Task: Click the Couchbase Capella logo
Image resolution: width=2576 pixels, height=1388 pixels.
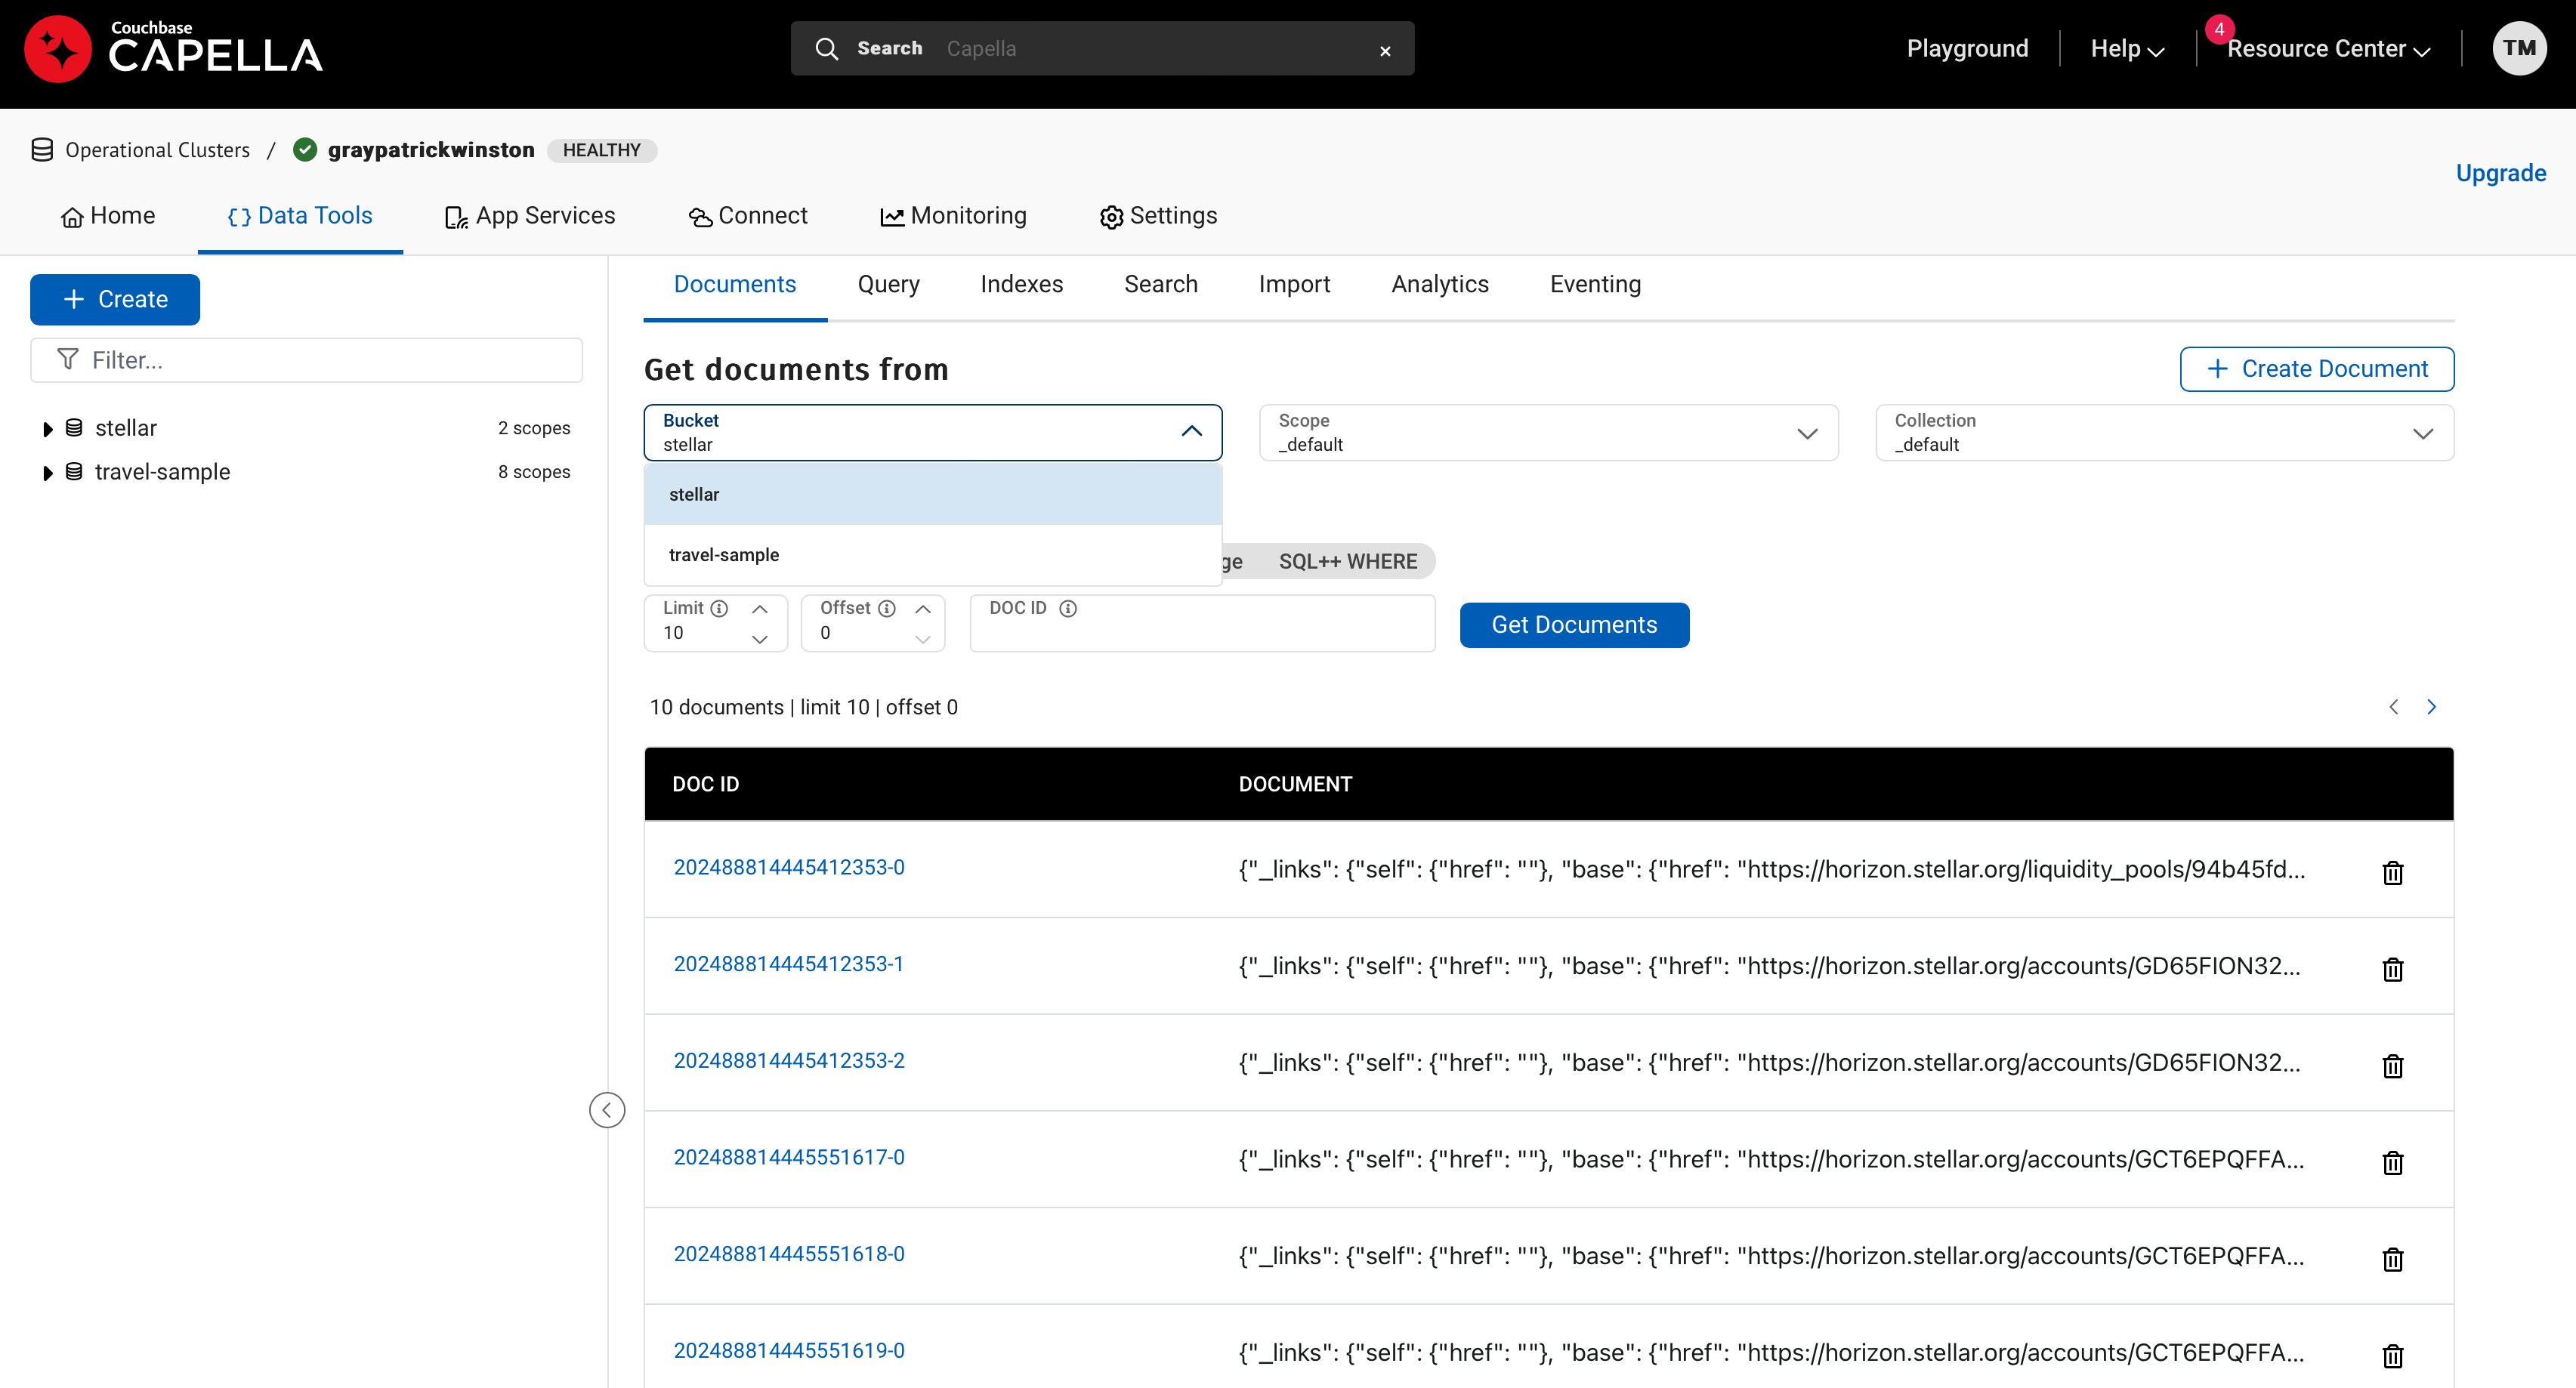Action: click(173, 48)
